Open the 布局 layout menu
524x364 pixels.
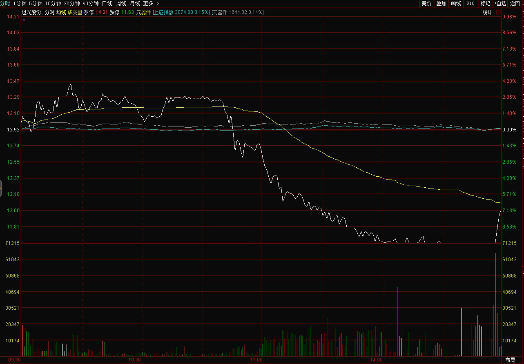(x=510, y=360)
